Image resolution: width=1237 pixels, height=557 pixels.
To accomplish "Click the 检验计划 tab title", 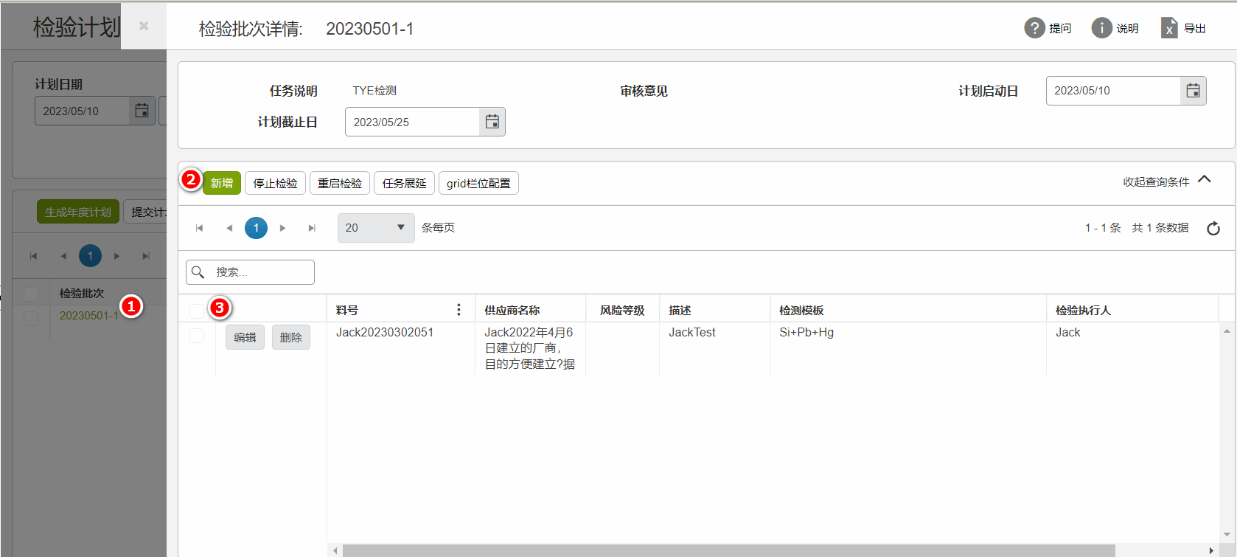I will click(77, 27).
